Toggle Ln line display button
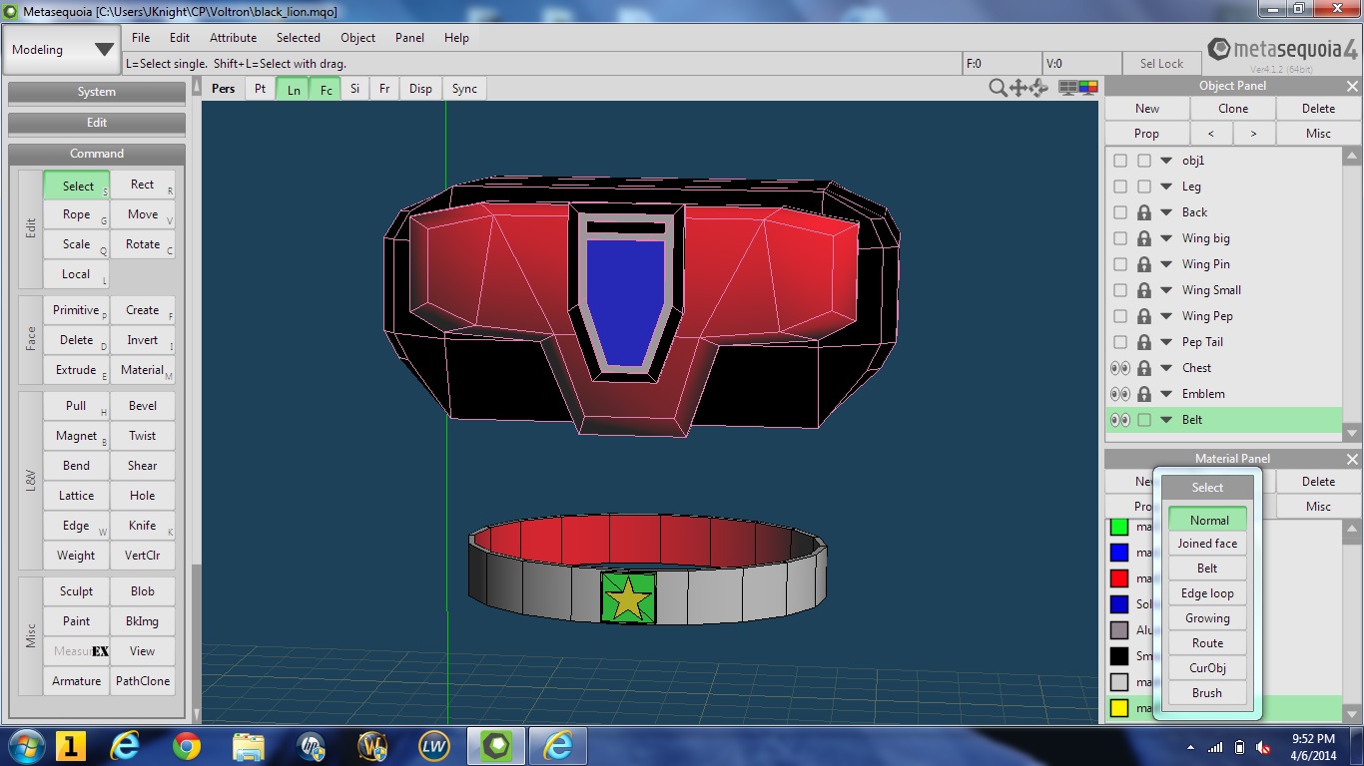 click(x=293, y=89)
